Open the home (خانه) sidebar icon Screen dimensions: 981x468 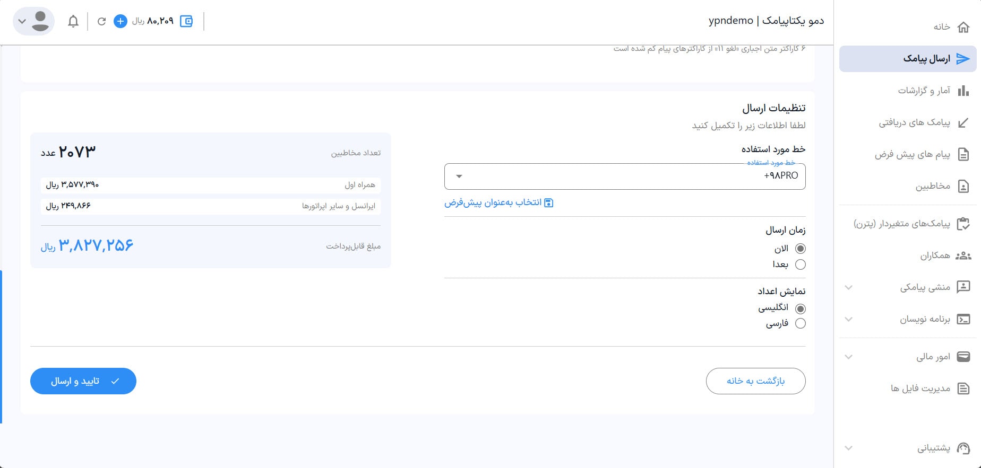coord(963,27)
